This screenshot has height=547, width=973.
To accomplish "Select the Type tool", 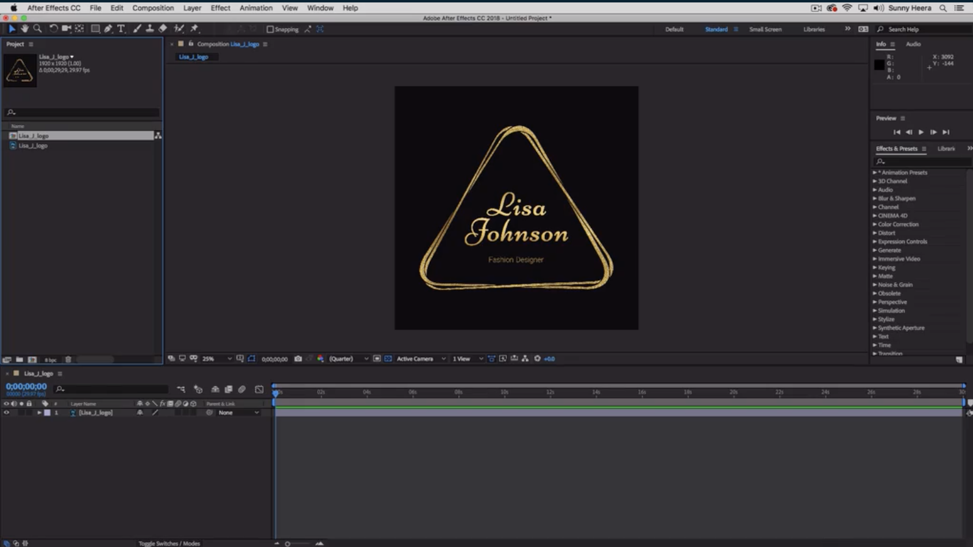I will tap(121, 29).
